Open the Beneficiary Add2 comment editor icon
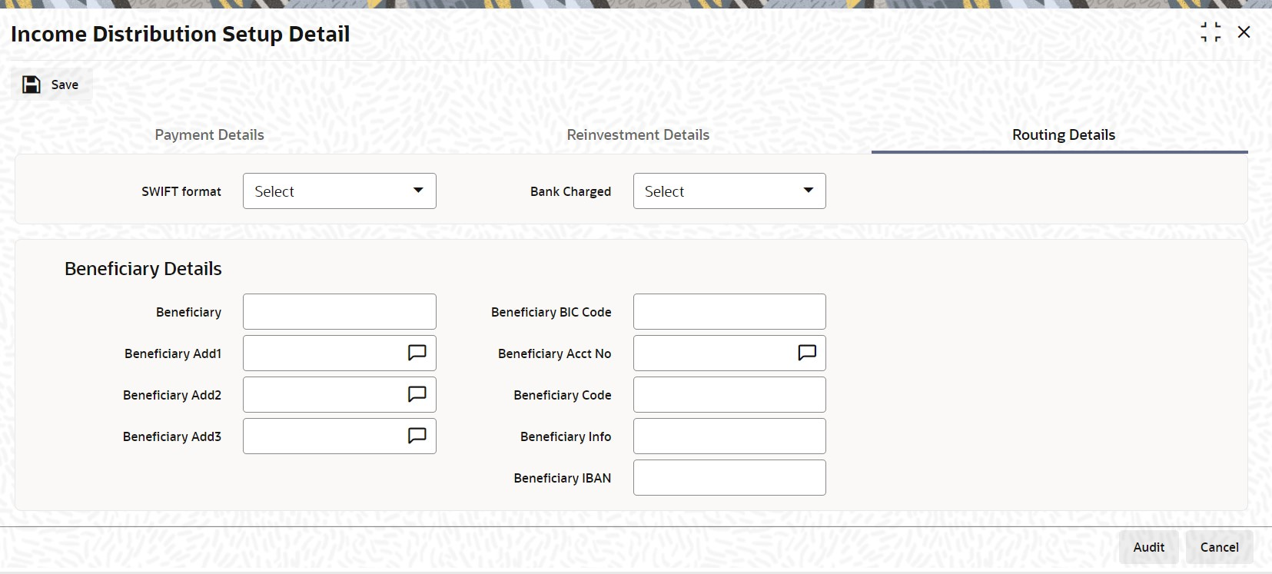The image size is (1272, 574). (x=417, y=394)
